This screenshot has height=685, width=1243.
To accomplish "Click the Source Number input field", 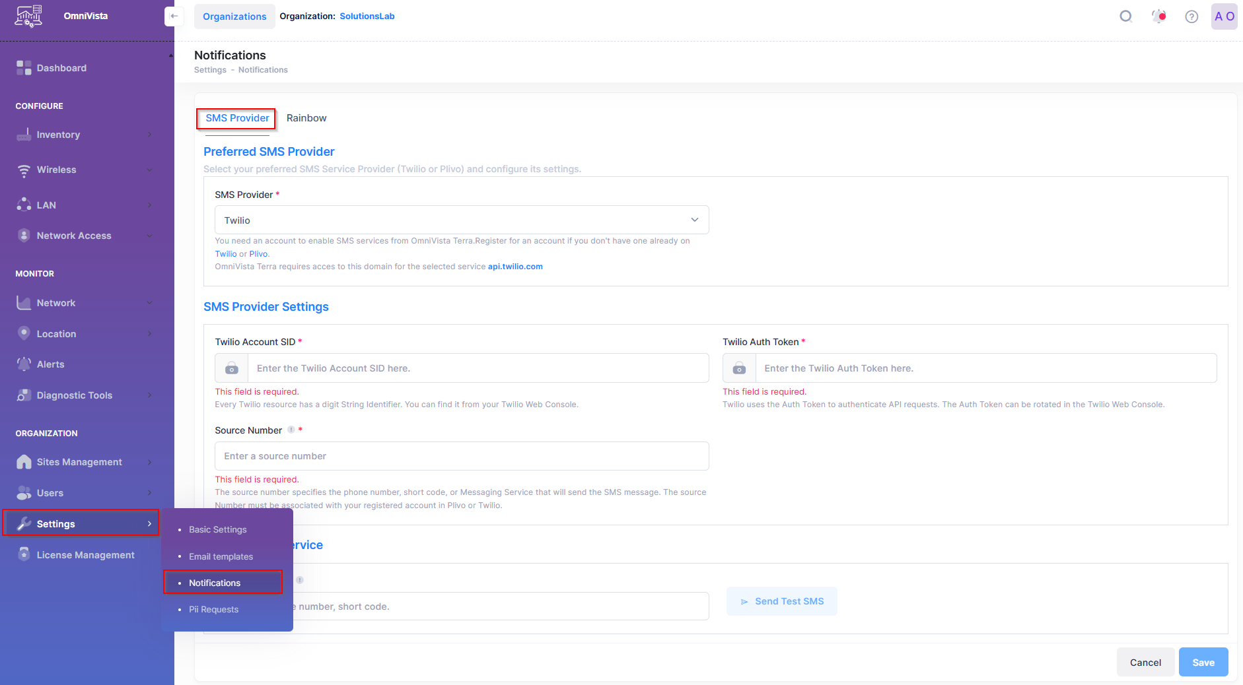I will pos(461,456).
